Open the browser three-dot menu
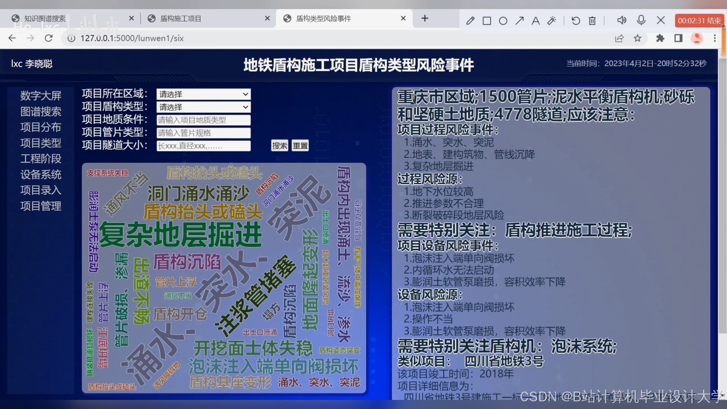Screen dimensions: 727x409 [715, 38]
